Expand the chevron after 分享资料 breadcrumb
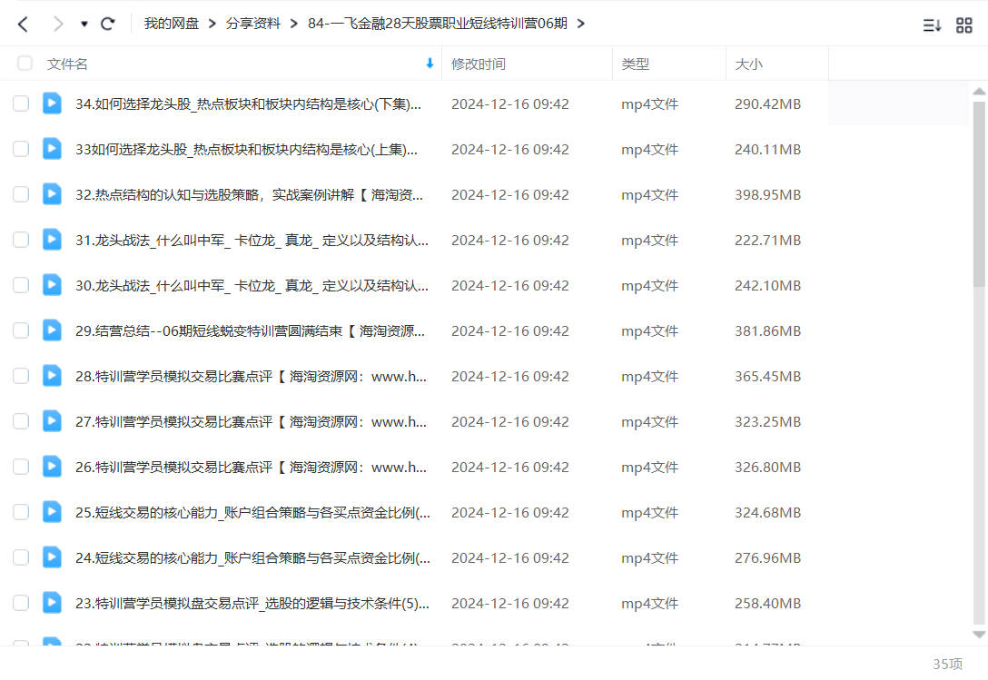 coord(293,24)
